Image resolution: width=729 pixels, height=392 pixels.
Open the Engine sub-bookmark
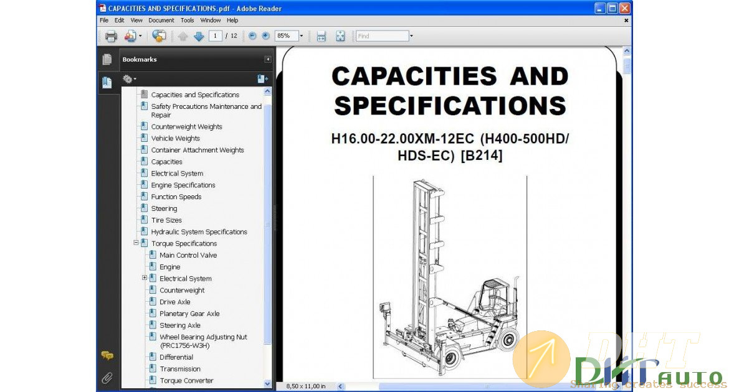[x=169, y=267]
